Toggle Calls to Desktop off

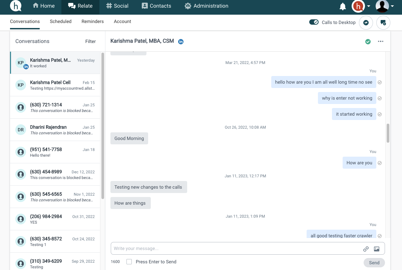pos(314,22)
